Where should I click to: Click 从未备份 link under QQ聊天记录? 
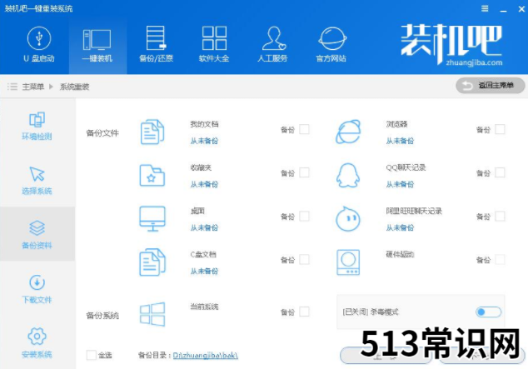point(400,184)
